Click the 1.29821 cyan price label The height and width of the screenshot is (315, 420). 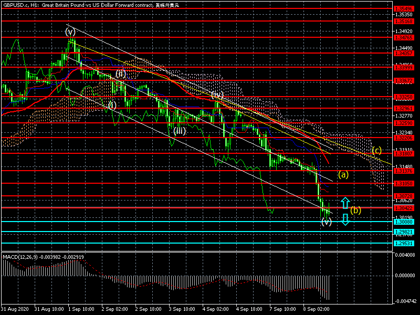(402, 232)
